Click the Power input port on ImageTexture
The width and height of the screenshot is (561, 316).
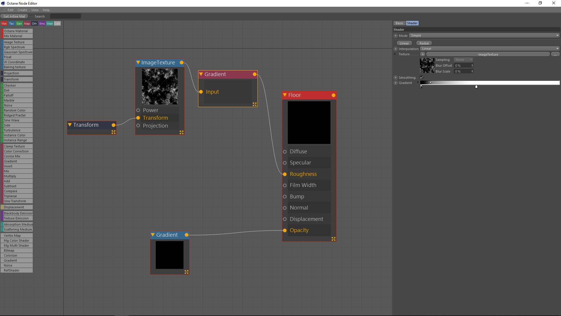[x=138, y=110]
